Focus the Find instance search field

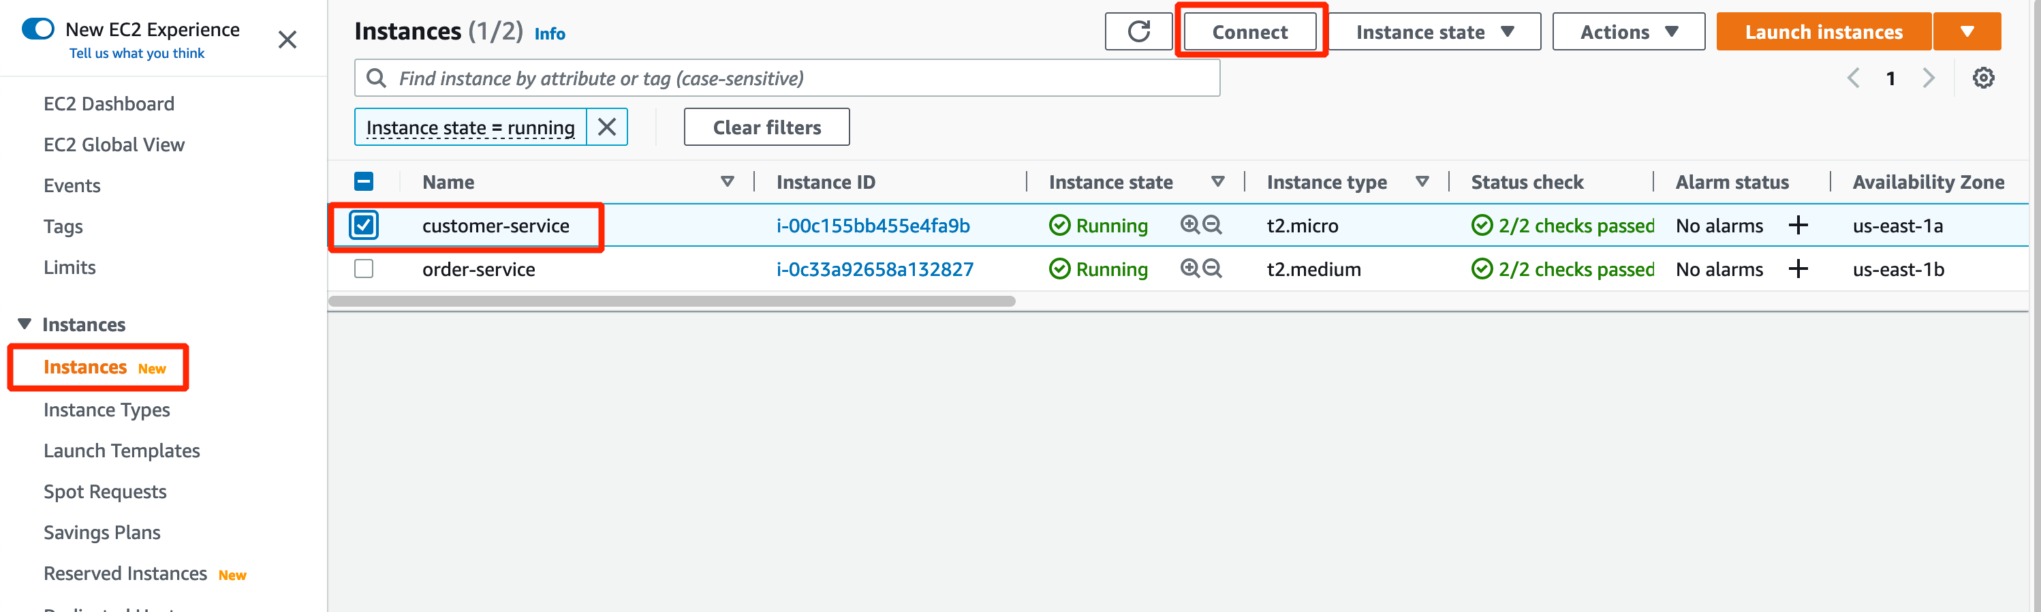[787, 78]
